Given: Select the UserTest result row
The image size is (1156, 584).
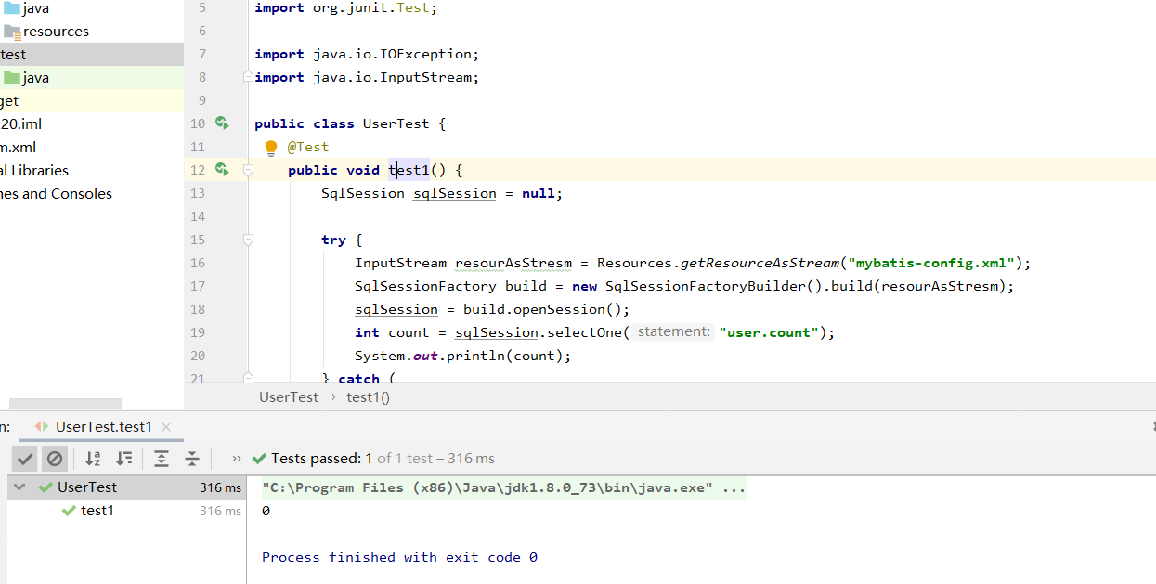Looking at the screenshot, I should [x=126, y=487].
